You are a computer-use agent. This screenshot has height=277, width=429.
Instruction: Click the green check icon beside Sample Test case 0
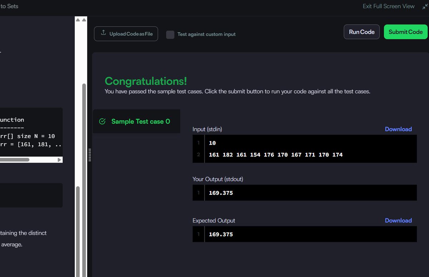(102, 122)
